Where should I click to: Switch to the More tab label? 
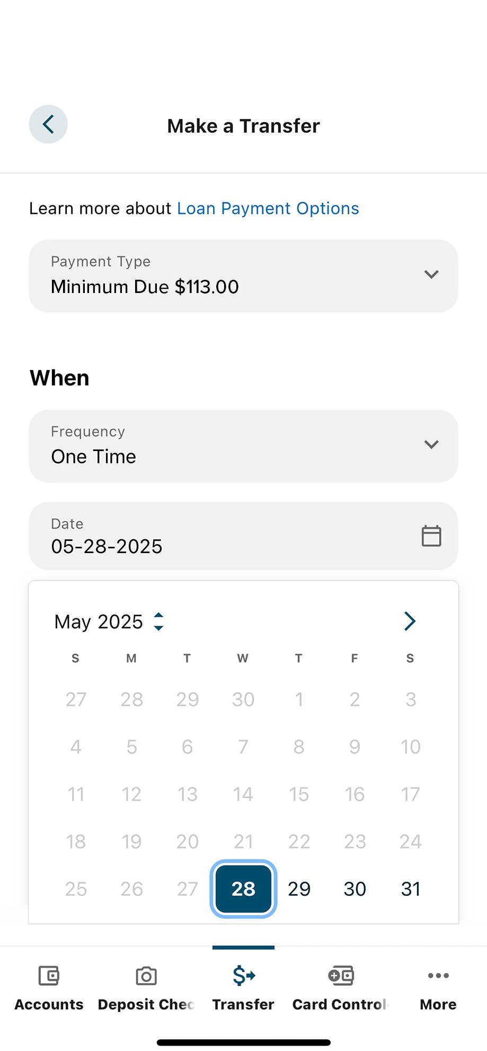(x=438, y=1004)
